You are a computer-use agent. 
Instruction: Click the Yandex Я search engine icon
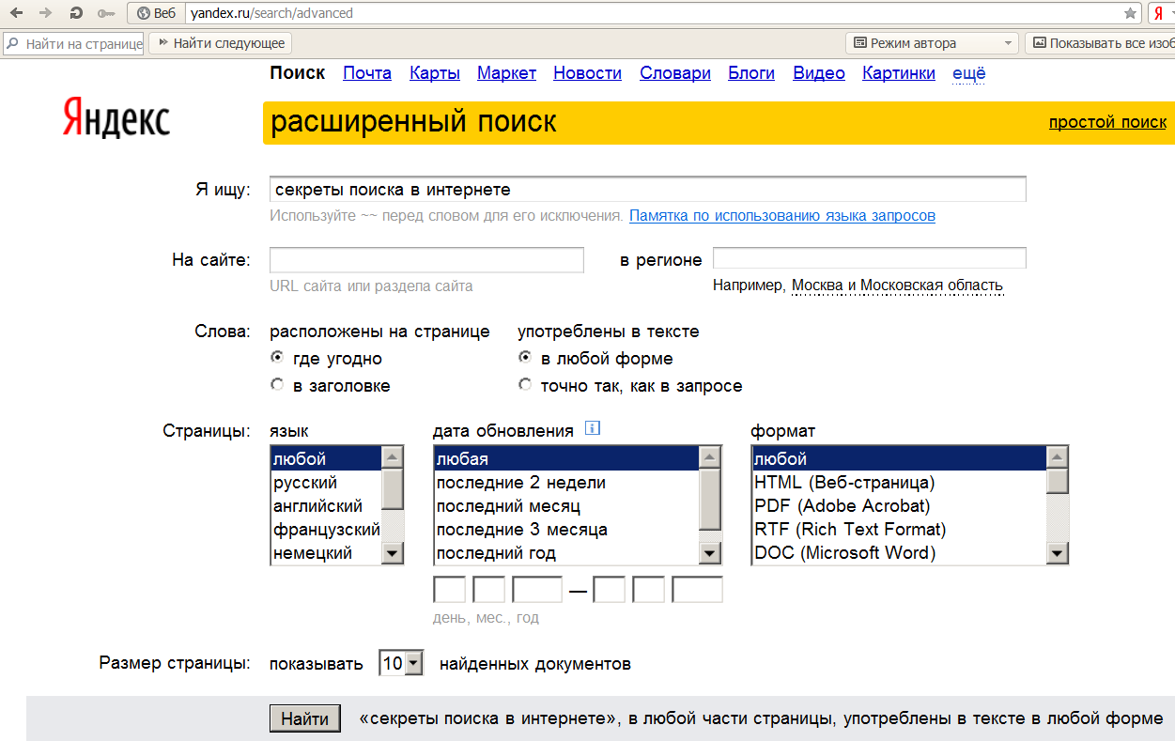click(1159, 13)
